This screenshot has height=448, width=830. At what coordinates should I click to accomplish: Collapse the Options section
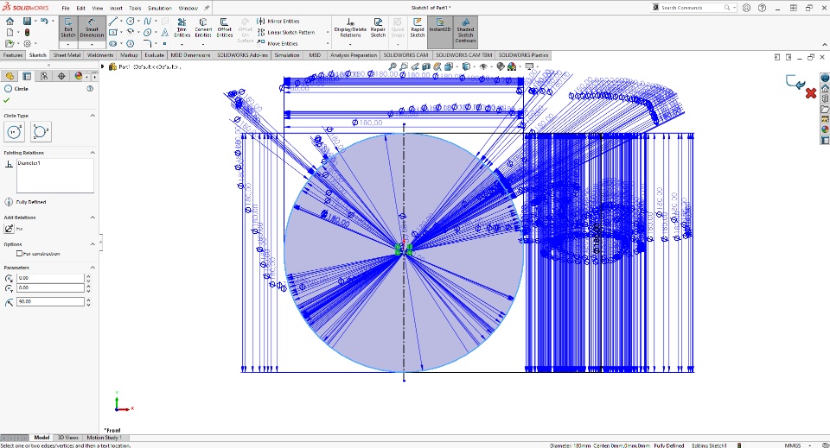pos(93,244)
